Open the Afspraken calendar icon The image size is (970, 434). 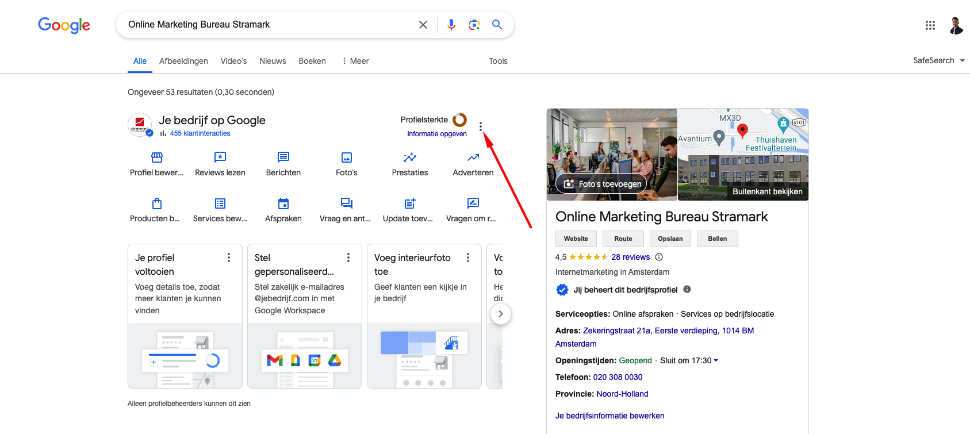point(283,203)
